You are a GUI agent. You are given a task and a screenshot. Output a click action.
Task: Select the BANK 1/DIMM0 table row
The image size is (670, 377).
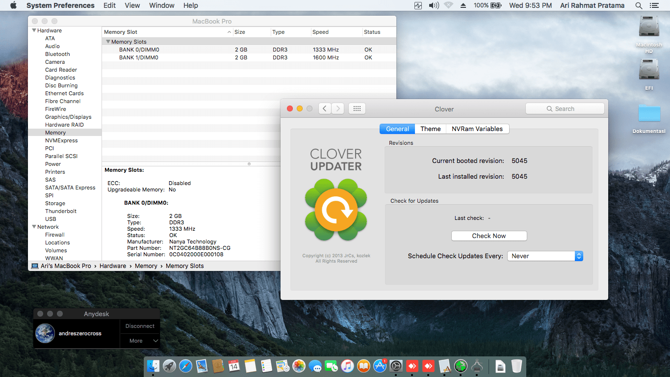249,57
